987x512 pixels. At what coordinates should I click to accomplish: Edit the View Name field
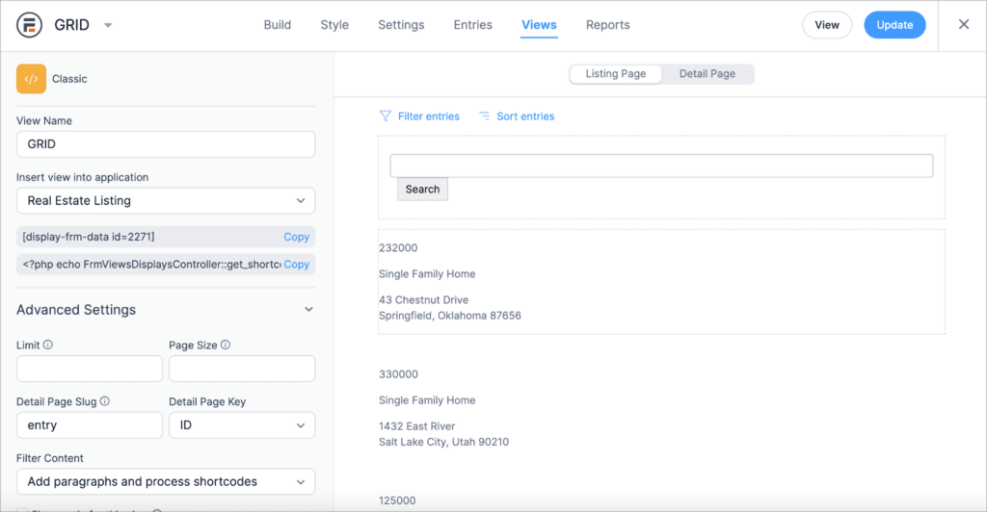point(166,144)
